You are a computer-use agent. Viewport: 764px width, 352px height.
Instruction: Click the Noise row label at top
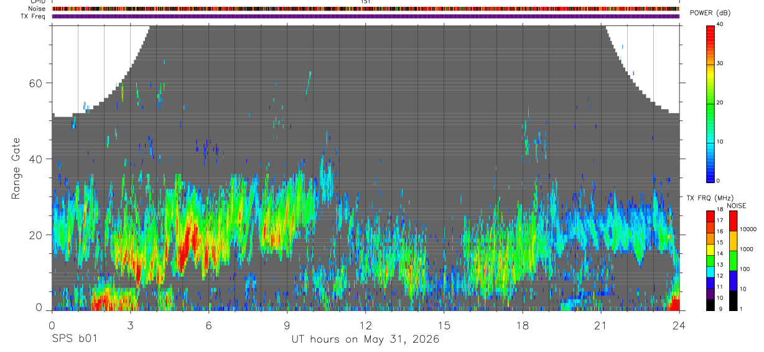pyautogui.click(x=37, y=9)
